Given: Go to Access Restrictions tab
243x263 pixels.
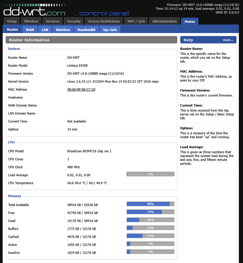Looking at the screenshot, I should [104, 21].
